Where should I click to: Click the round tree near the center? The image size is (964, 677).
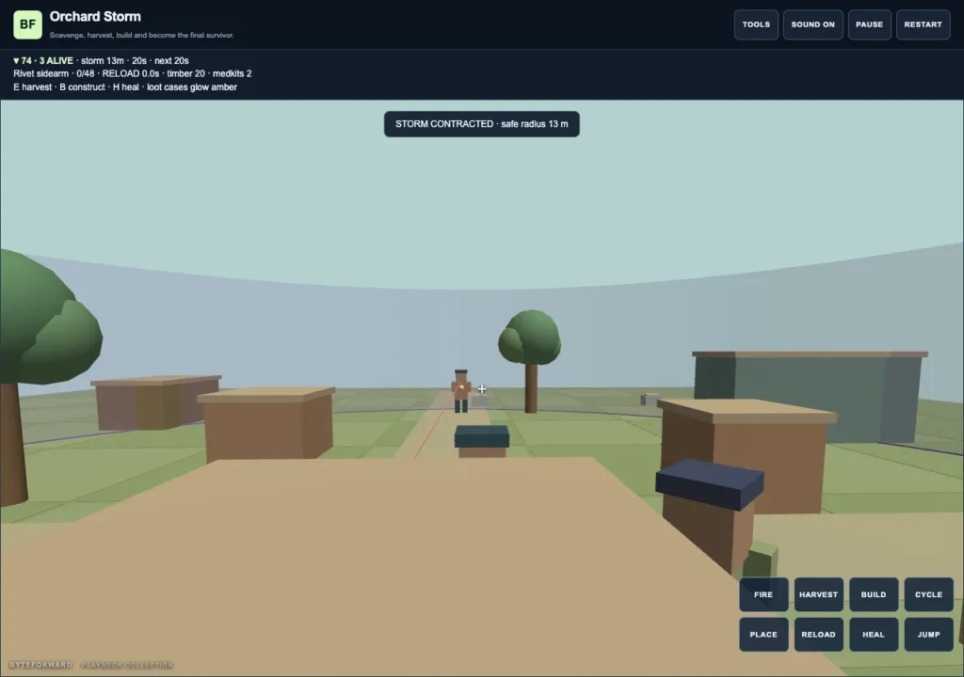point(530,359)
